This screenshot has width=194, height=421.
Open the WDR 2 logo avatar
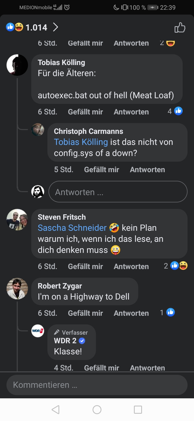coord(38,331)
